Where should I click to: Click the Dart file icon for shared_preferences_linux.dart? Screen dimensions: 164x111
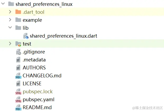pos(26,36)
